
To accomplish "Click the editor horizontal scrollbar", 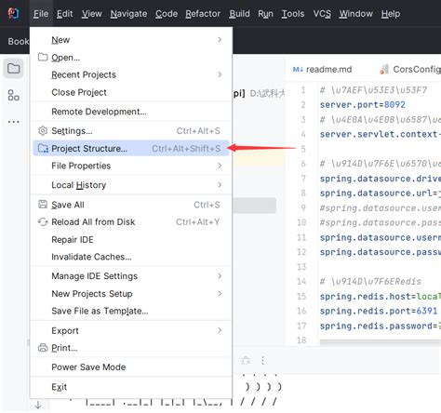I will point(381,341).
